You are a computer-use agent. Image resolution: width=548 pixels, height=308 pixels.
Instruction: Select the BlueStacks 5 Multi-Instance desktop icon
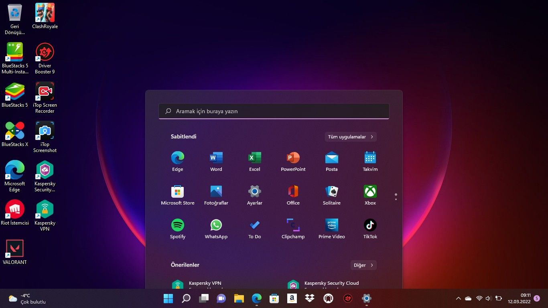15,59
